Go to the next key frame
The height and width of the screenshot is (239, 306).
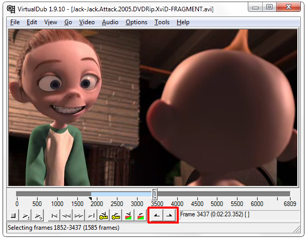[x=116, y=216]
